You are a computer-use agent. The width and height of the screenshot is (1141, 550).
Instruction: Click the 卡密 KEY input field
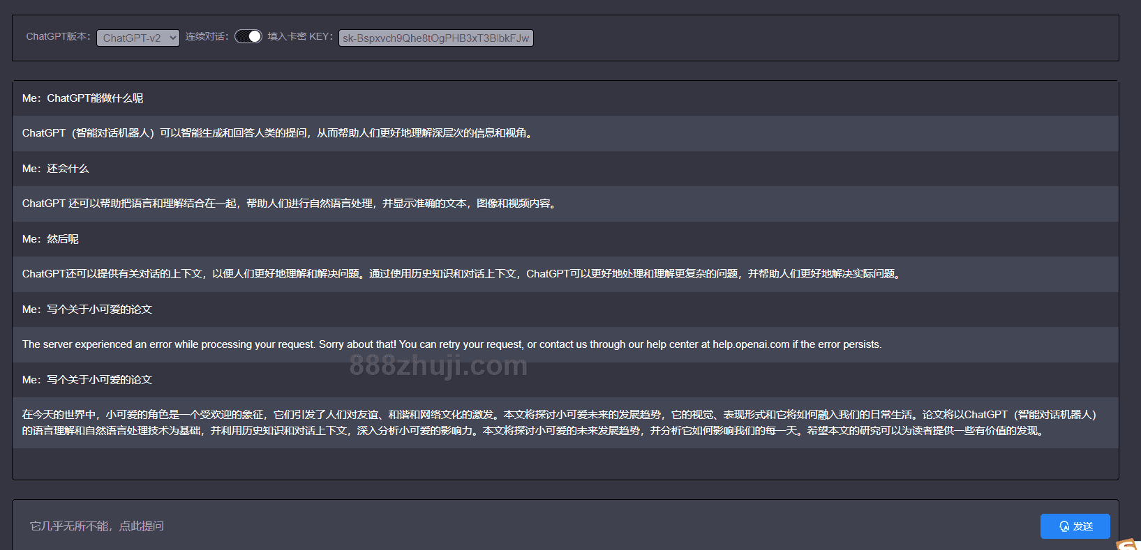pyautogui.click(x=436, y=38)
